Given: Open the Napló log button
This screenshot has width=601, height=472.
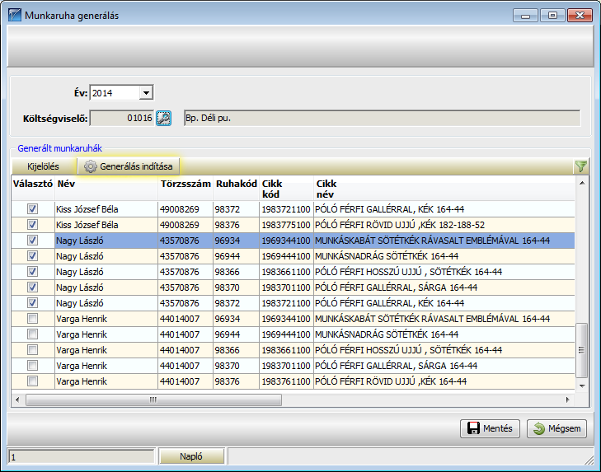Looking at the screenshot, I should (191, 456).
